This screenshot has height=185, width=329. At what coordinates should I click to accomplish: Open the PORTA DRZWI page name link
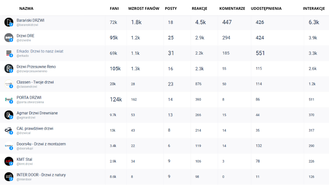click(x=29, y=97)
